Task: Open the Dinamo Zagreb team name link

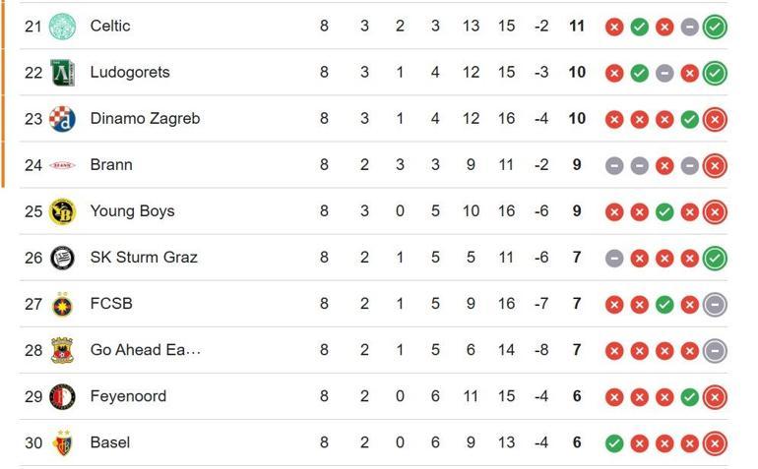Action: coord(145,119)
